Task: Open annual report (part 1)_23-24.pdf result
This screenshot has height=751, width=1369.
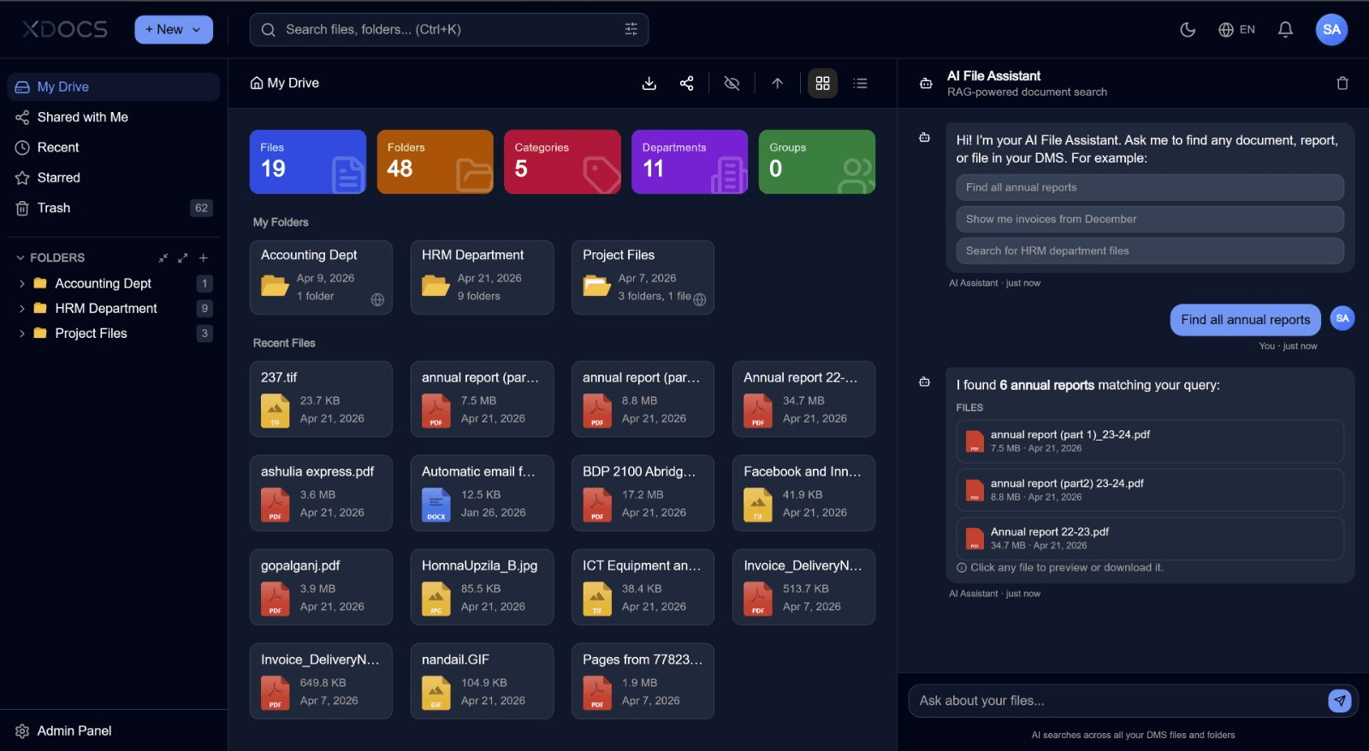Action: [x=1150, y=441]
